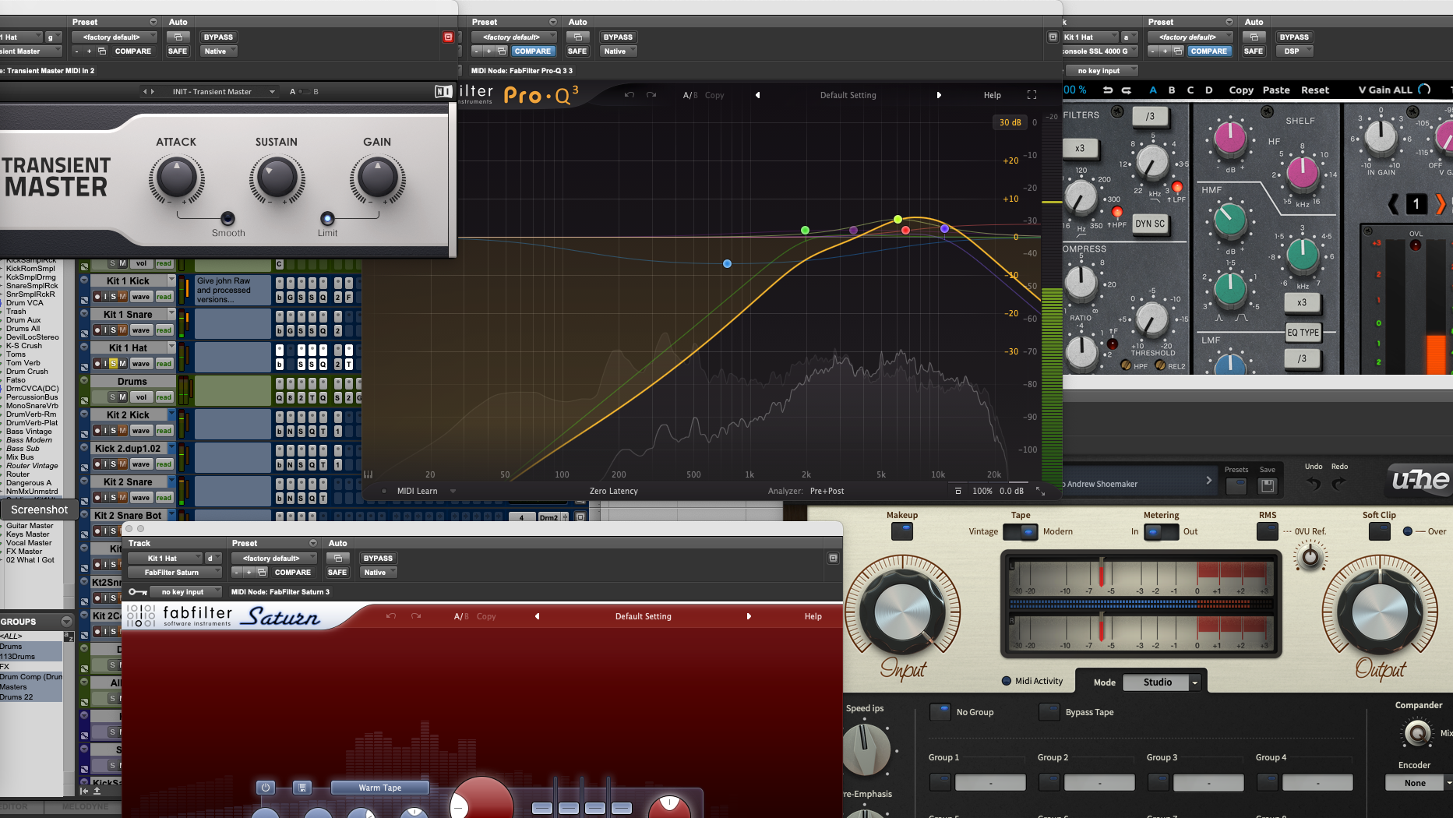Toggle record enable on Kit 1 Snare track
Screen dimensions: 1453x818
[97, 330]
